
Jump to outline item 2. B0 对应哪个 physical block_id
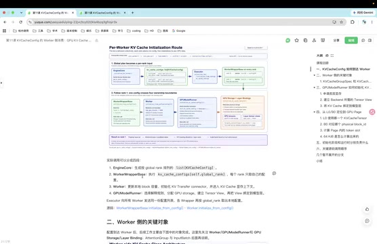click(x=343, y=124)
